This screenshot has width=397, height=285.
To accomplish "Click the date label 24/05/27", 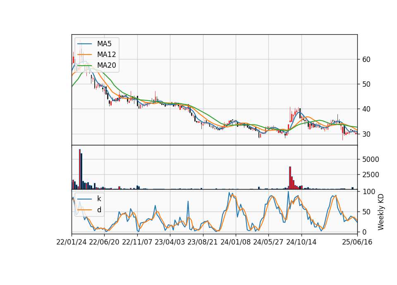I will [x=268, y=242].
